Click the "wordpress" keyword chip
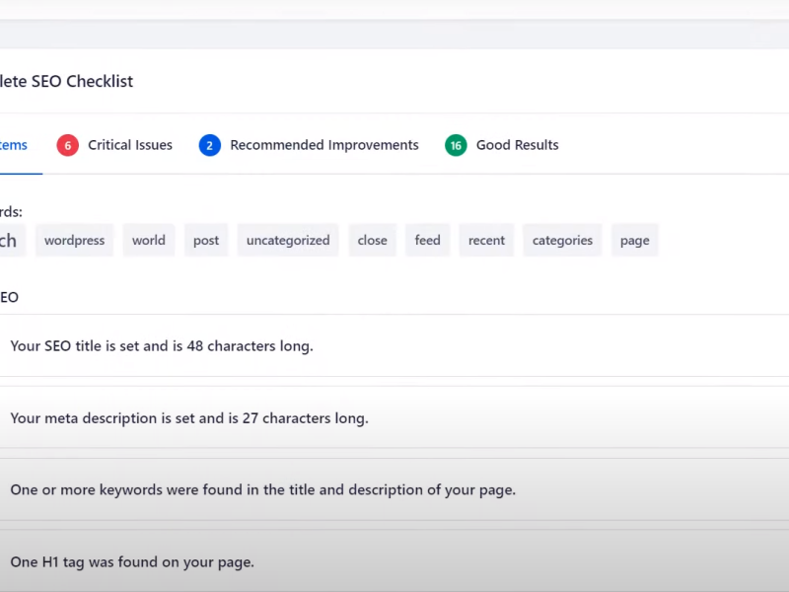The width and height of the screenshot is (789, 592). coord(74,240)
